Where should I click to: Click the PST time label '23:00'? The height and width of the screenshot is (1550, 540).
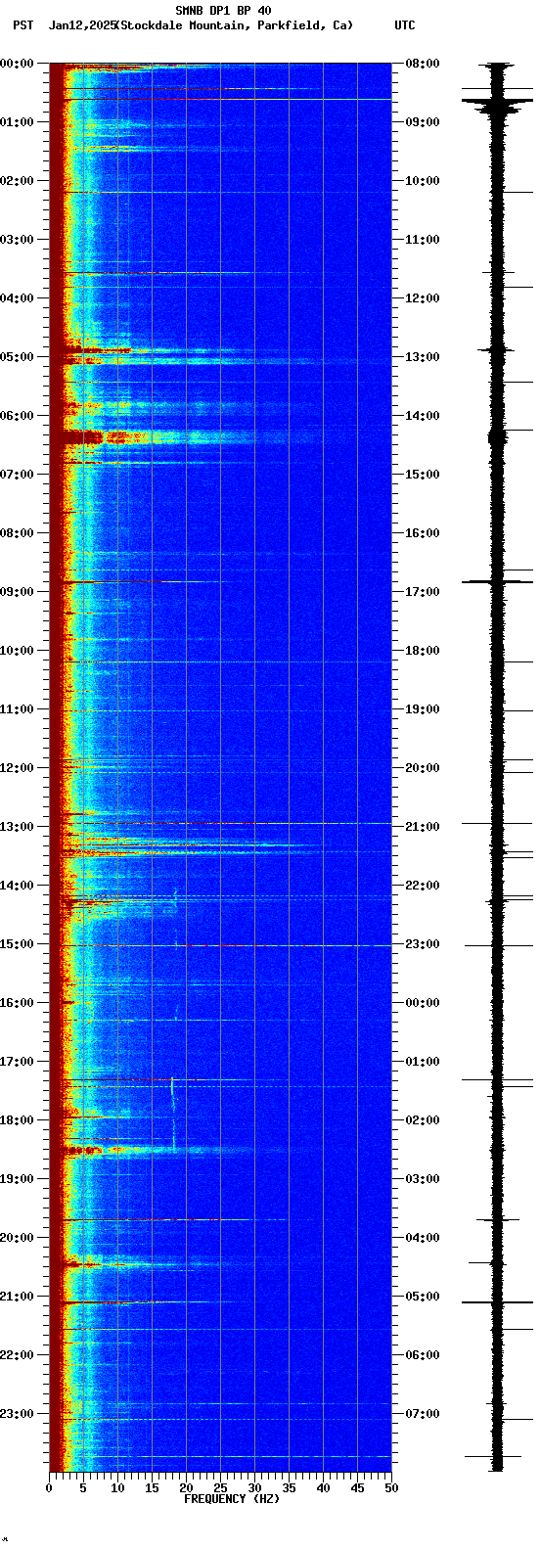(x=17, y=1414)
